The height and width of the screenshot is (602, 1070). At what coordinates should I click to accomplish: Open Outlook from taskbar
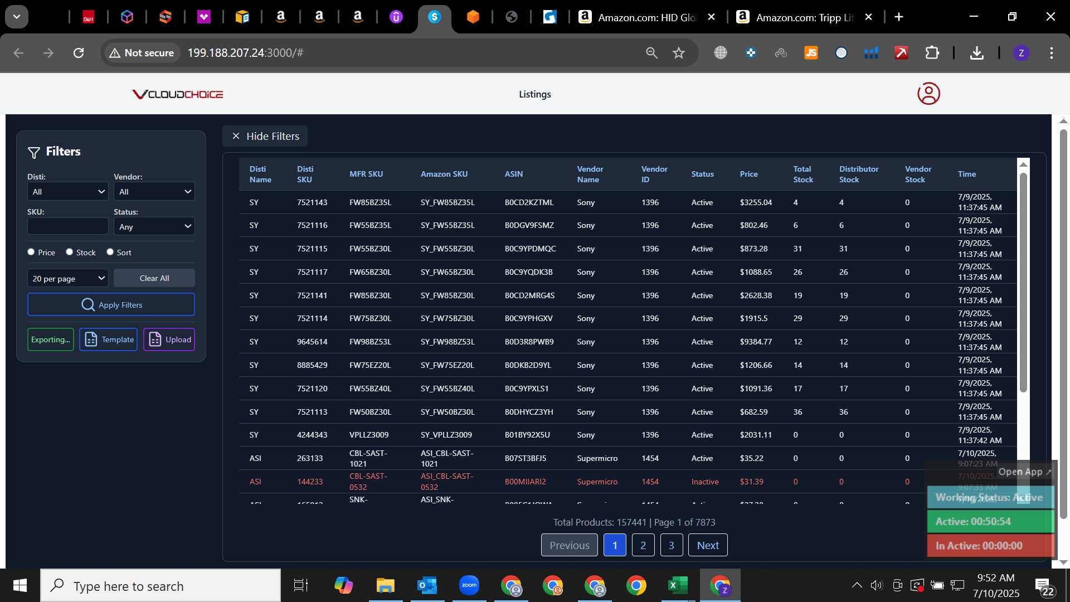(x=427, y=585)
